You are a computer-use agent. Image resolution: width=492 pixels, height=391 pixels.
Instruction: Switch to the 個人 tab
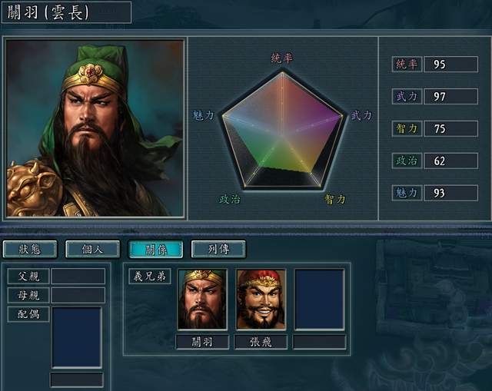click(x=92, y=250)
